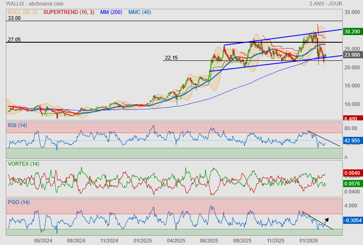Click the 06/2025 date on time axis

pos(209,241)
